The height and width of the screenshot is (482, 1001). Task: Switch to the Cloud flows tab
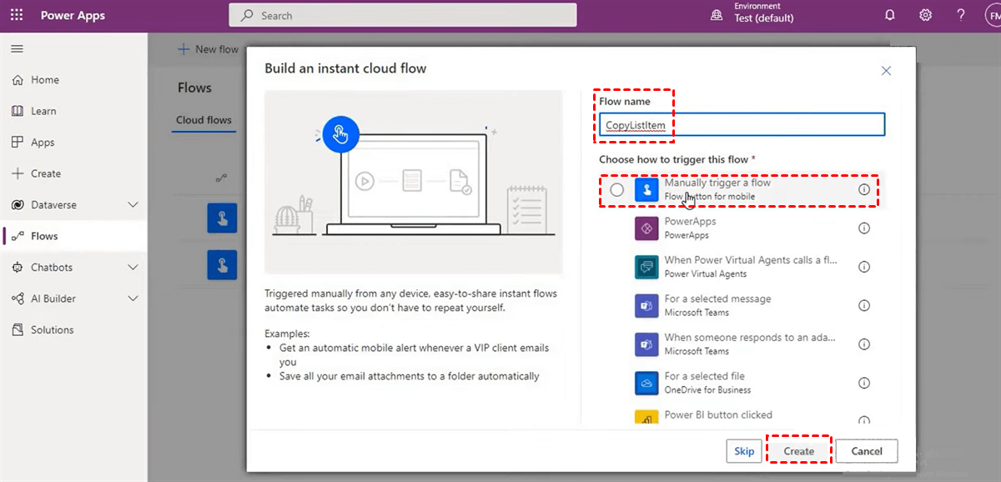(204, 120)
